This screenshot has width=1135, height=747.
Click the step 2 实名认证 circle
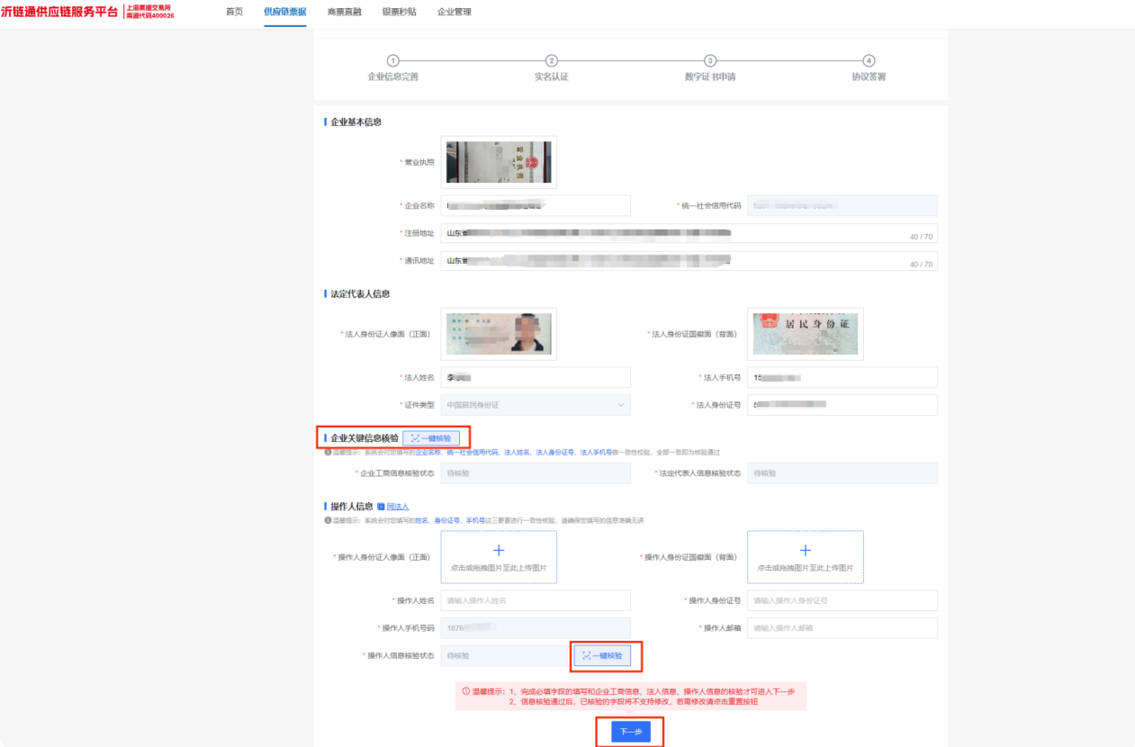pos(552,60)
